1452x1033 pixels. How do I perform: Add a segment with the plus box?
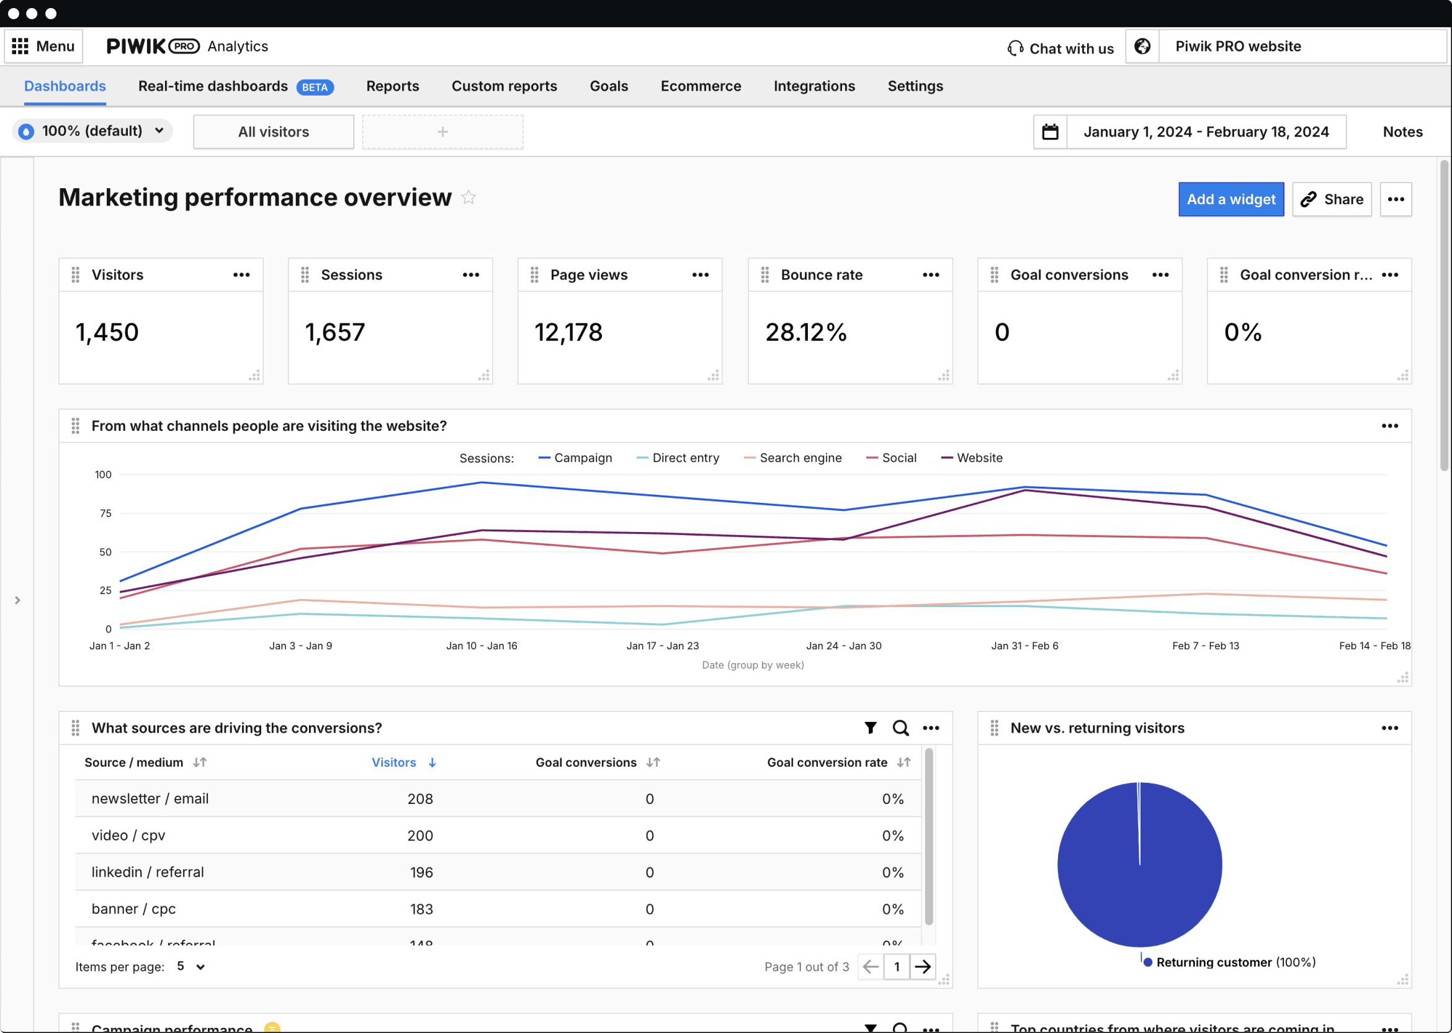tap(442, 132)
